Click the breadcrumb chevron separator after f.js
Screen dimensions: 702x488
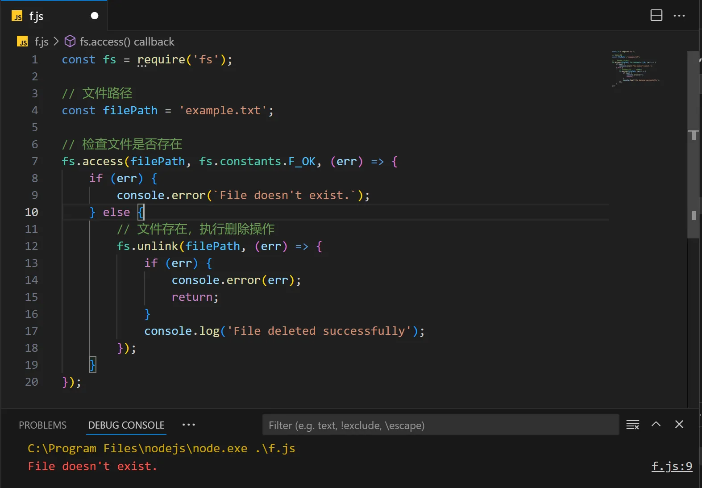[56, 42]
